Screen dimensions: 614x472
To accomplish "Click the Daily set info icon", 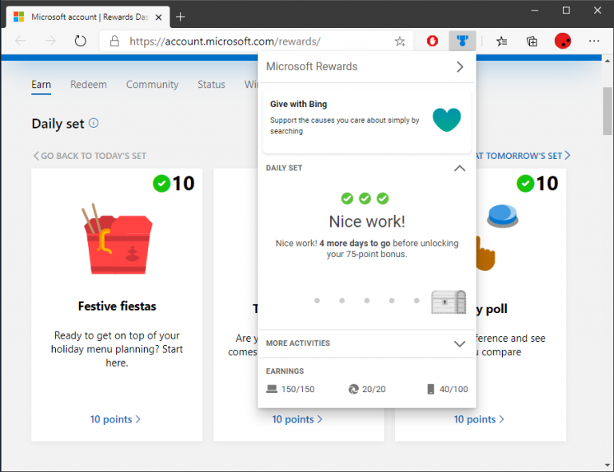I will pyautogui.click(x=94, y=123).
